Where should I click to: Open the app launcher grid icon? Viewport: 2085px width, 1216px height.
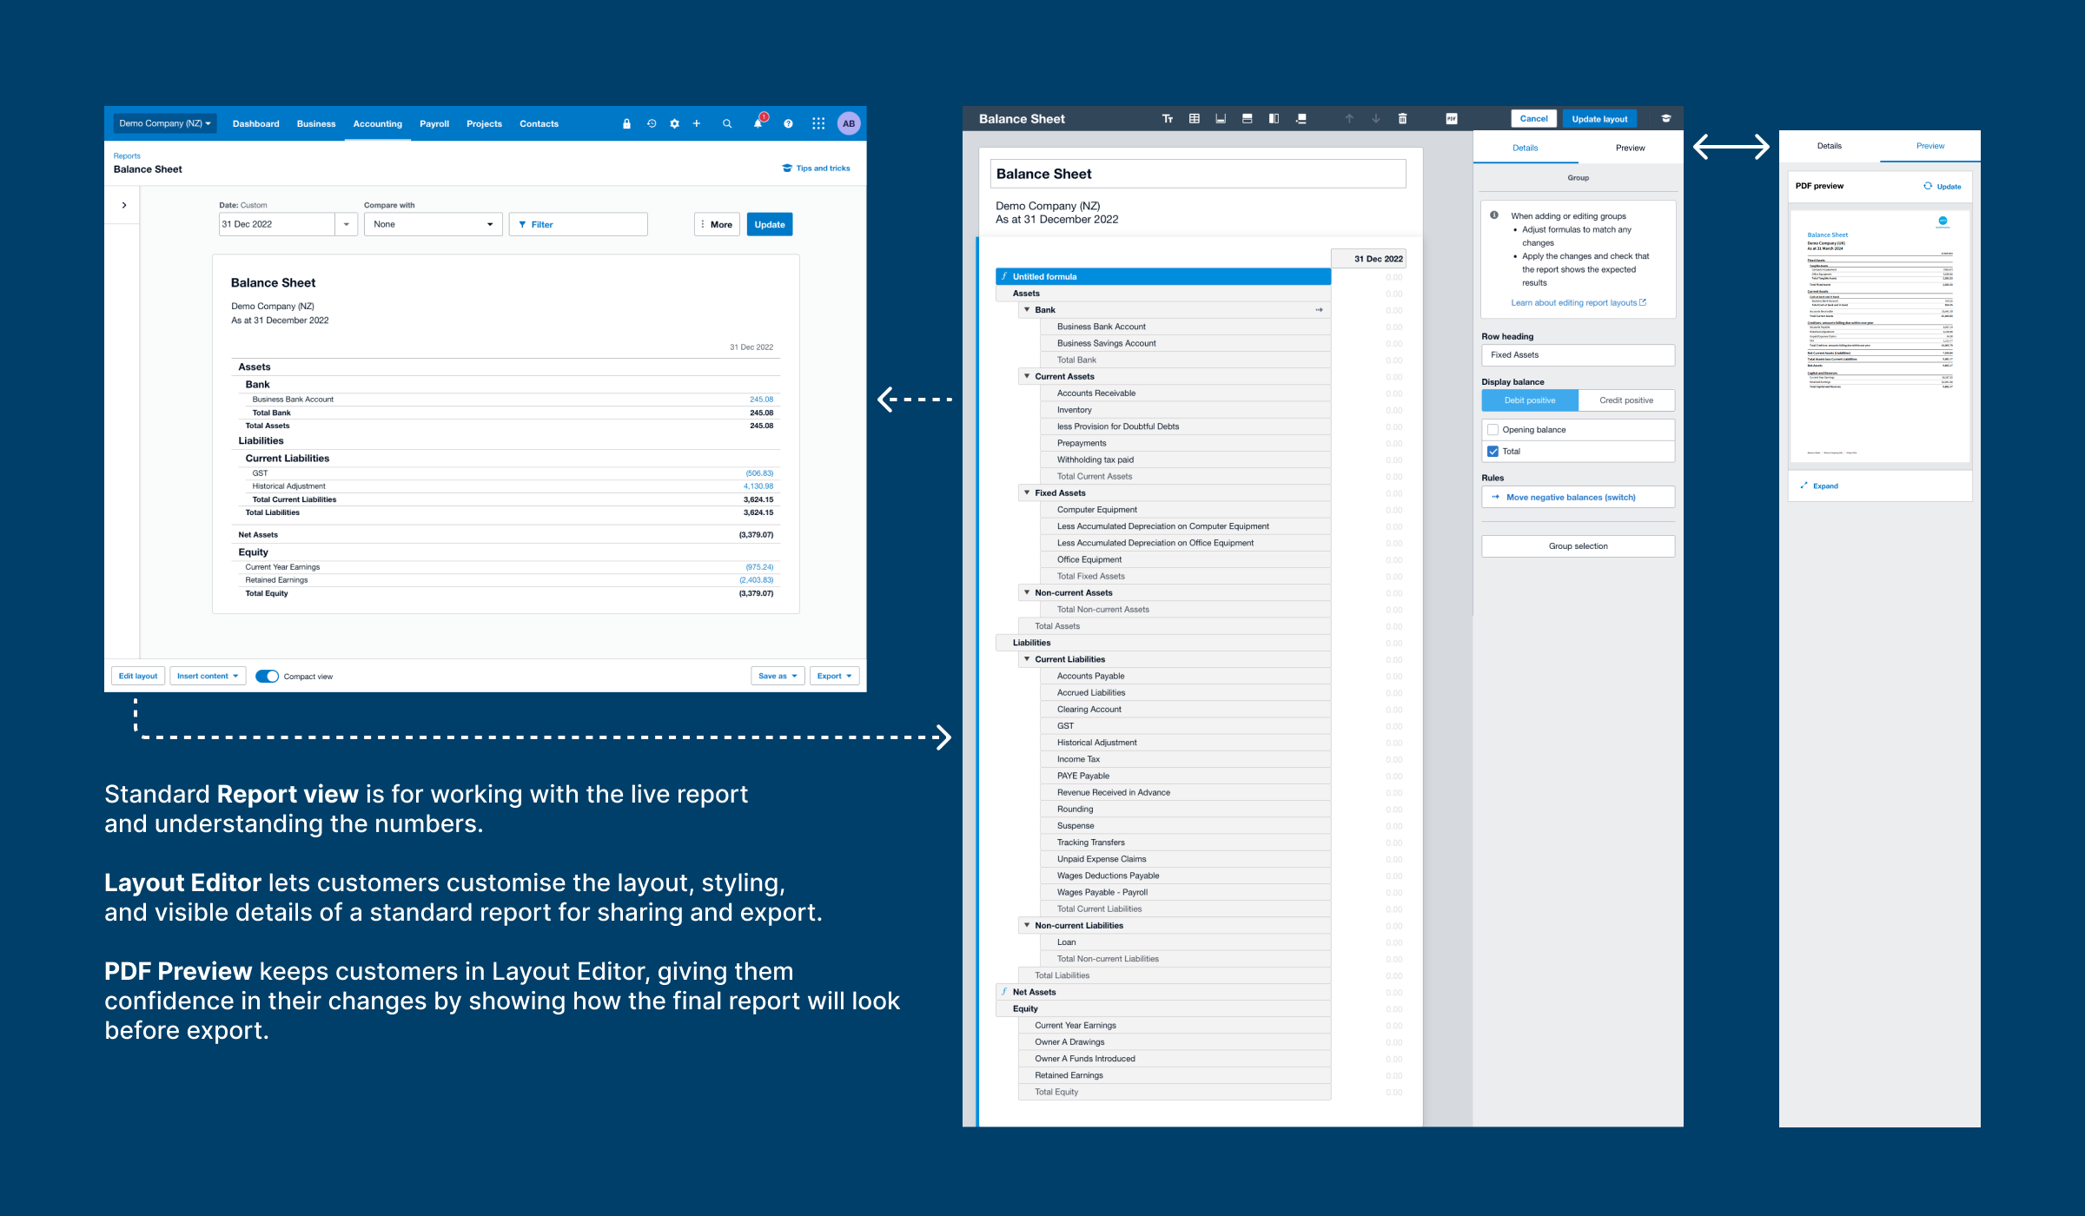[x=818, y=124]
